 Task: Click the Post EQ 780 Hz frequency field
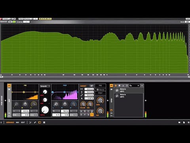(65, 111)
